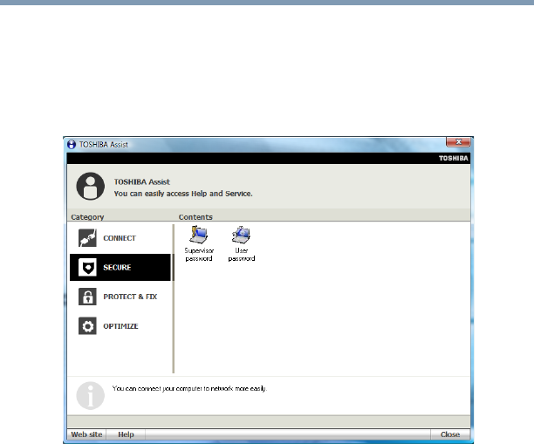The height and width of the screenshot is (444, 534).
Task: Click the Help button
Action: [126, 434]
